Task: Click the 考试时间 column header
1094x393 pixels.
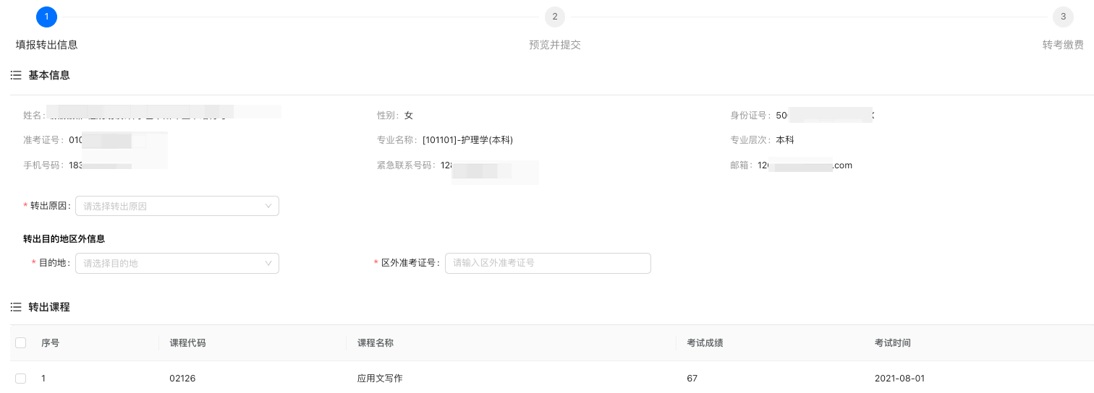Action: coord(892,343)
